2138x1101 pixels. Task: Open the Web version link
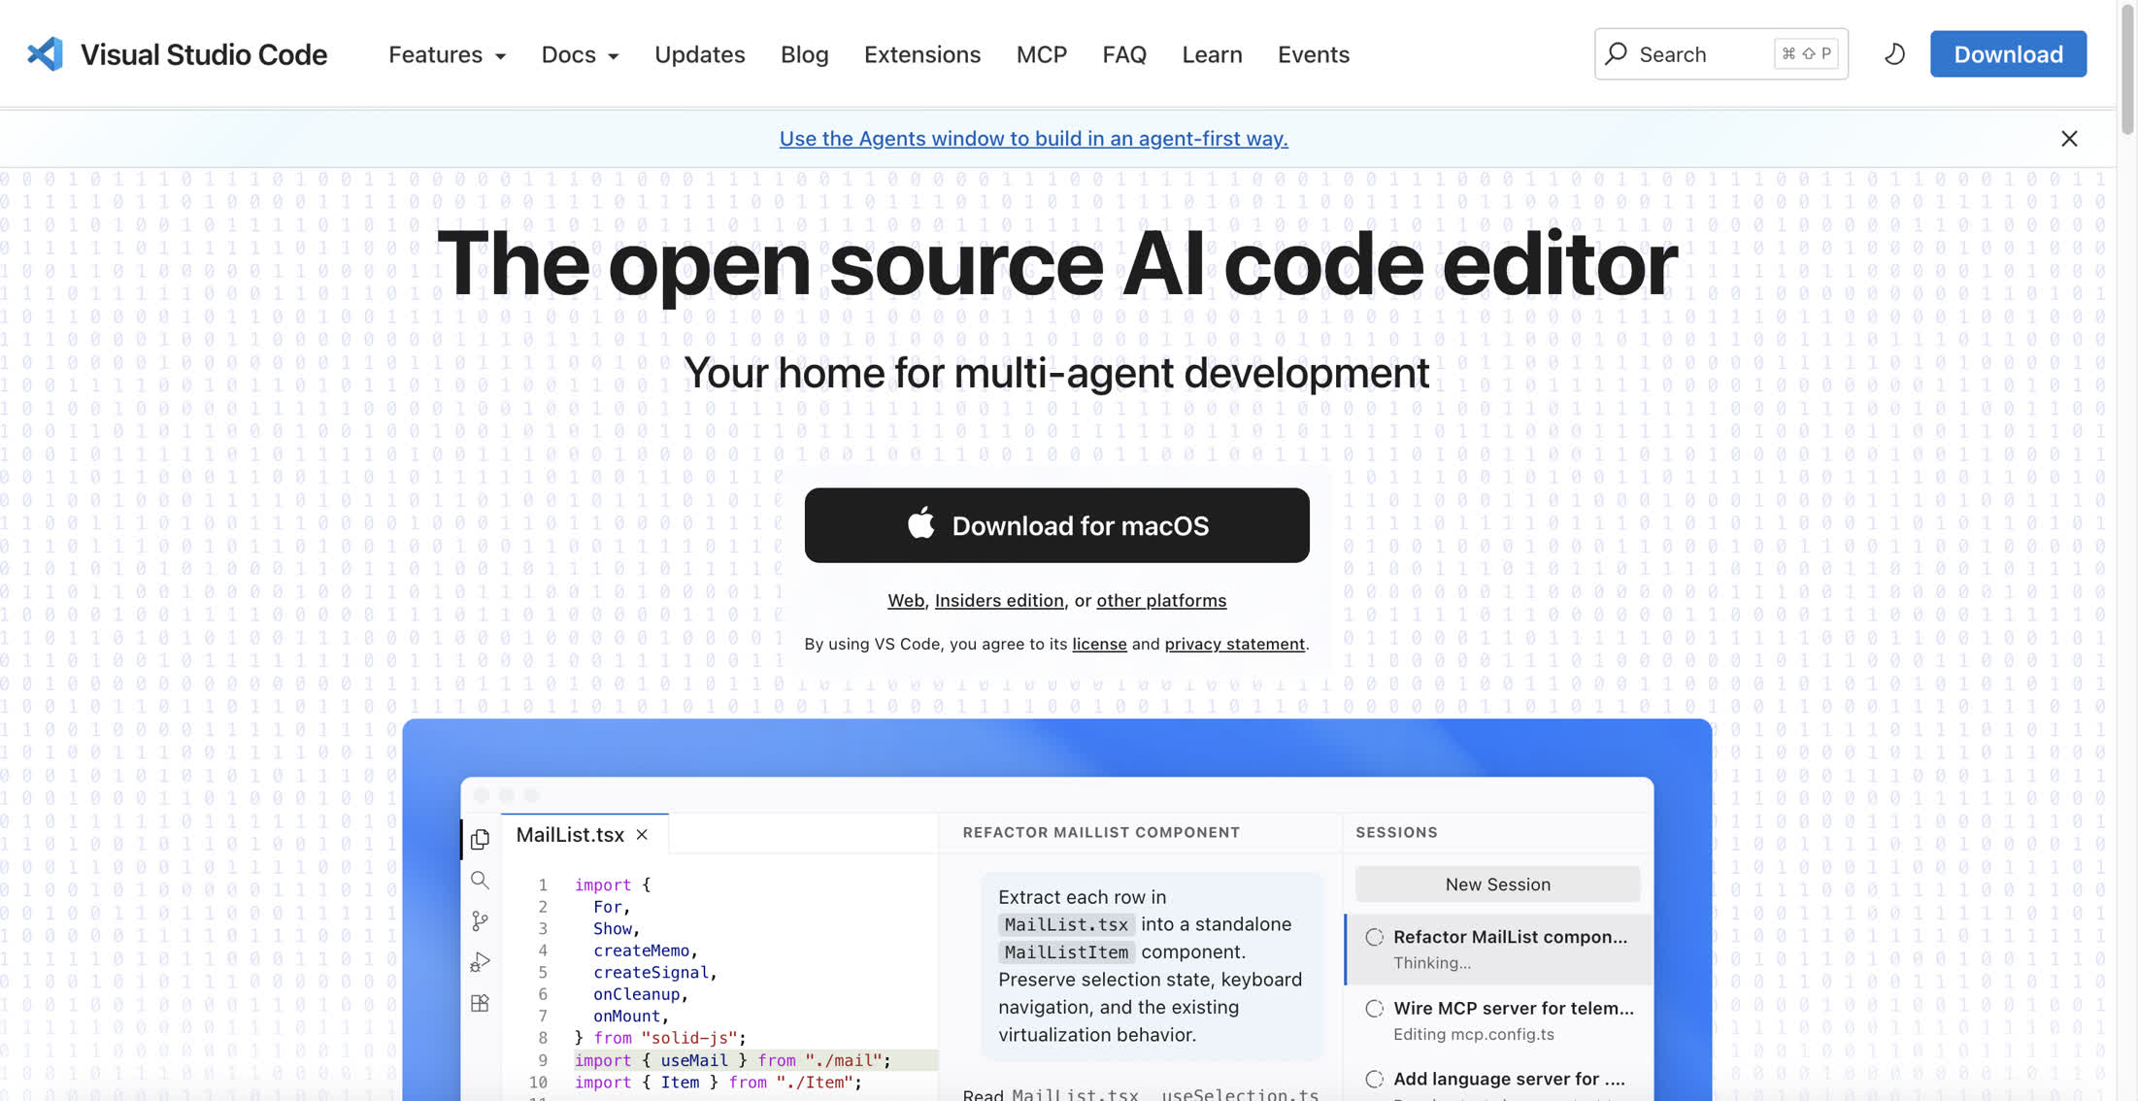[x=906, y=601]
